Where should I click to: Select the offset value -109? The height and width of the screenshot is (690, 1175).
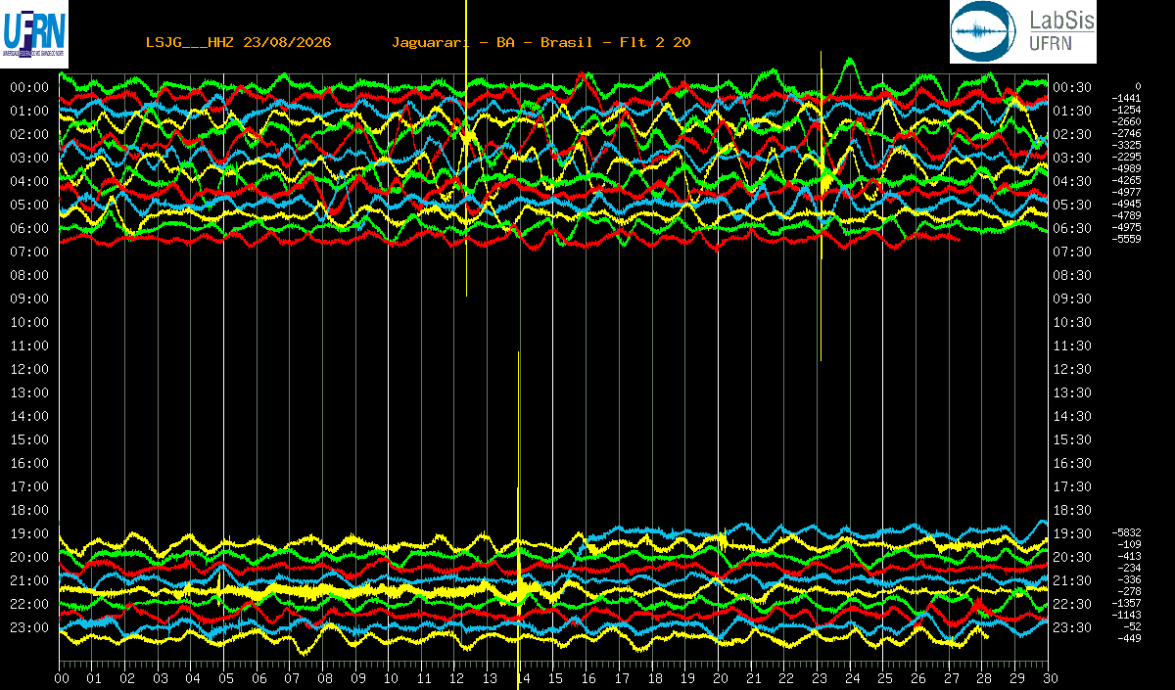click(1129, 544)
